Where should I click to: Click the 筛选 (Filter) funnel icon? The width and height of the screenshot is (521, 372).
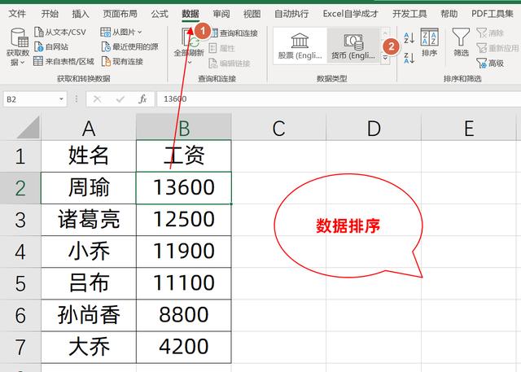pos(461,42)
